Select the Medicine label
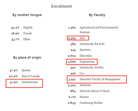The height and width of the screenshot is (111, 138). pyautogui.click(x=85, y=85)
